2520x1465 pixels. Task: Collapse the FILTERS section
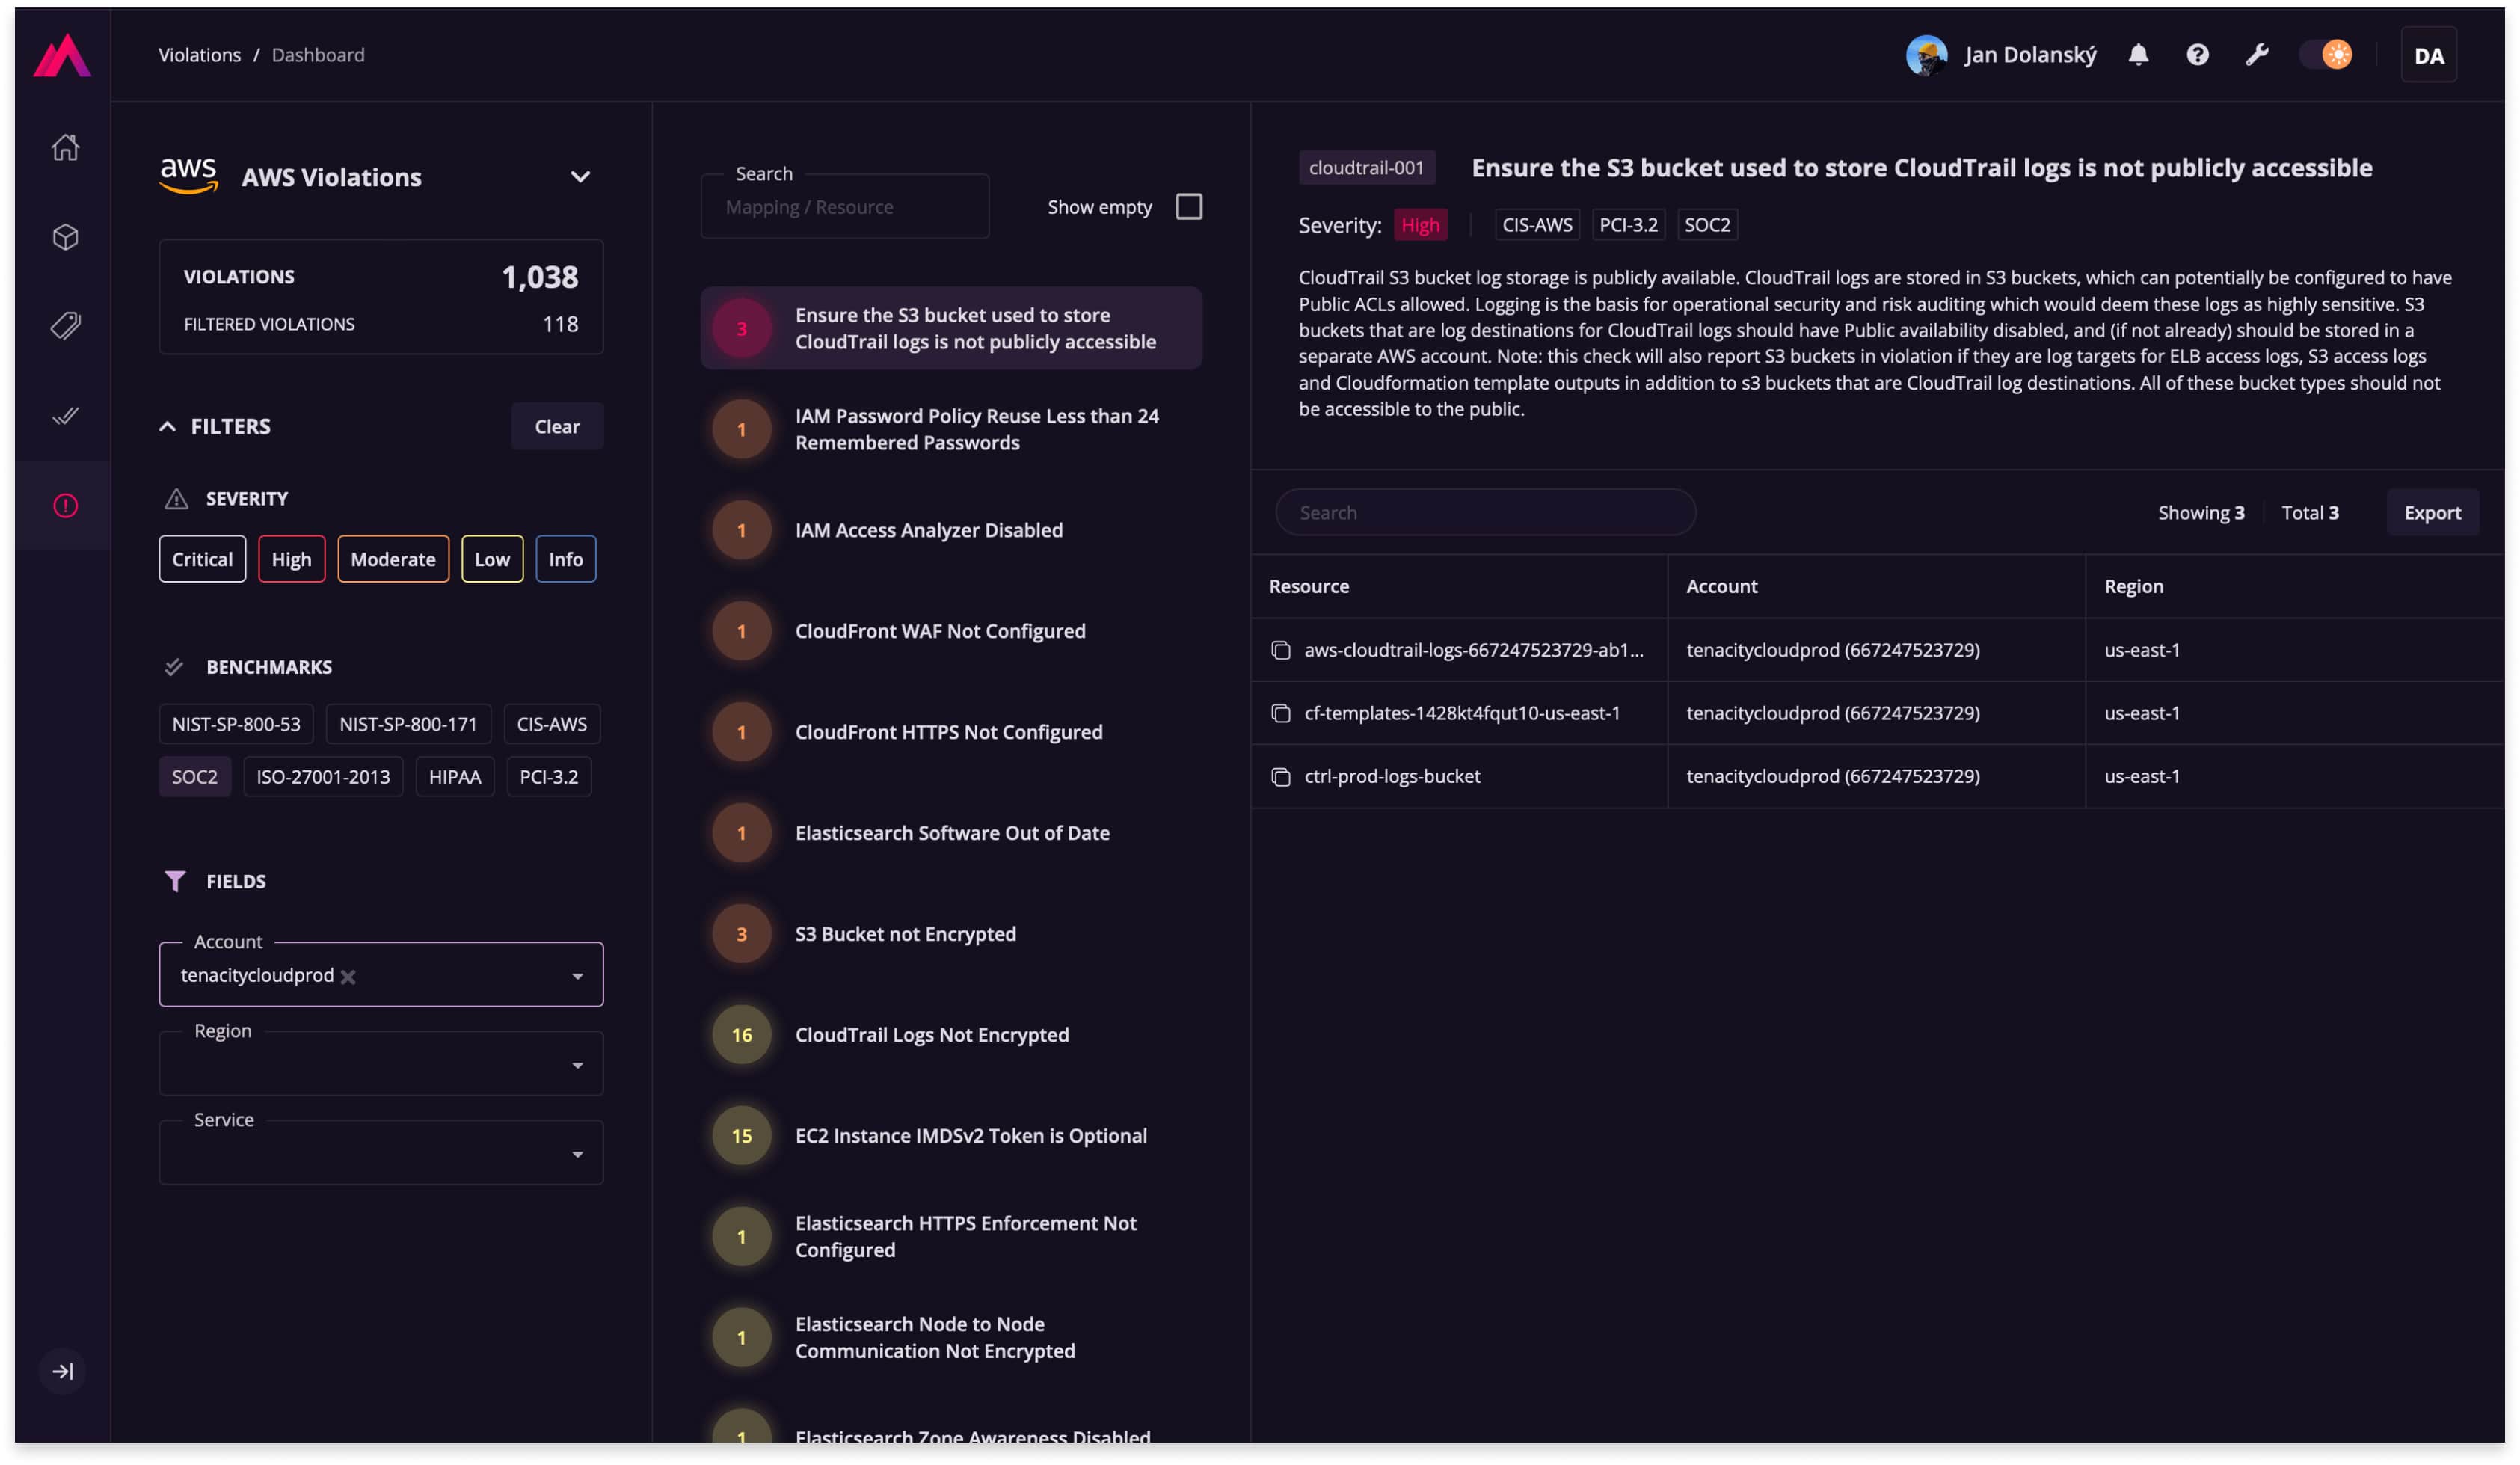167,427
